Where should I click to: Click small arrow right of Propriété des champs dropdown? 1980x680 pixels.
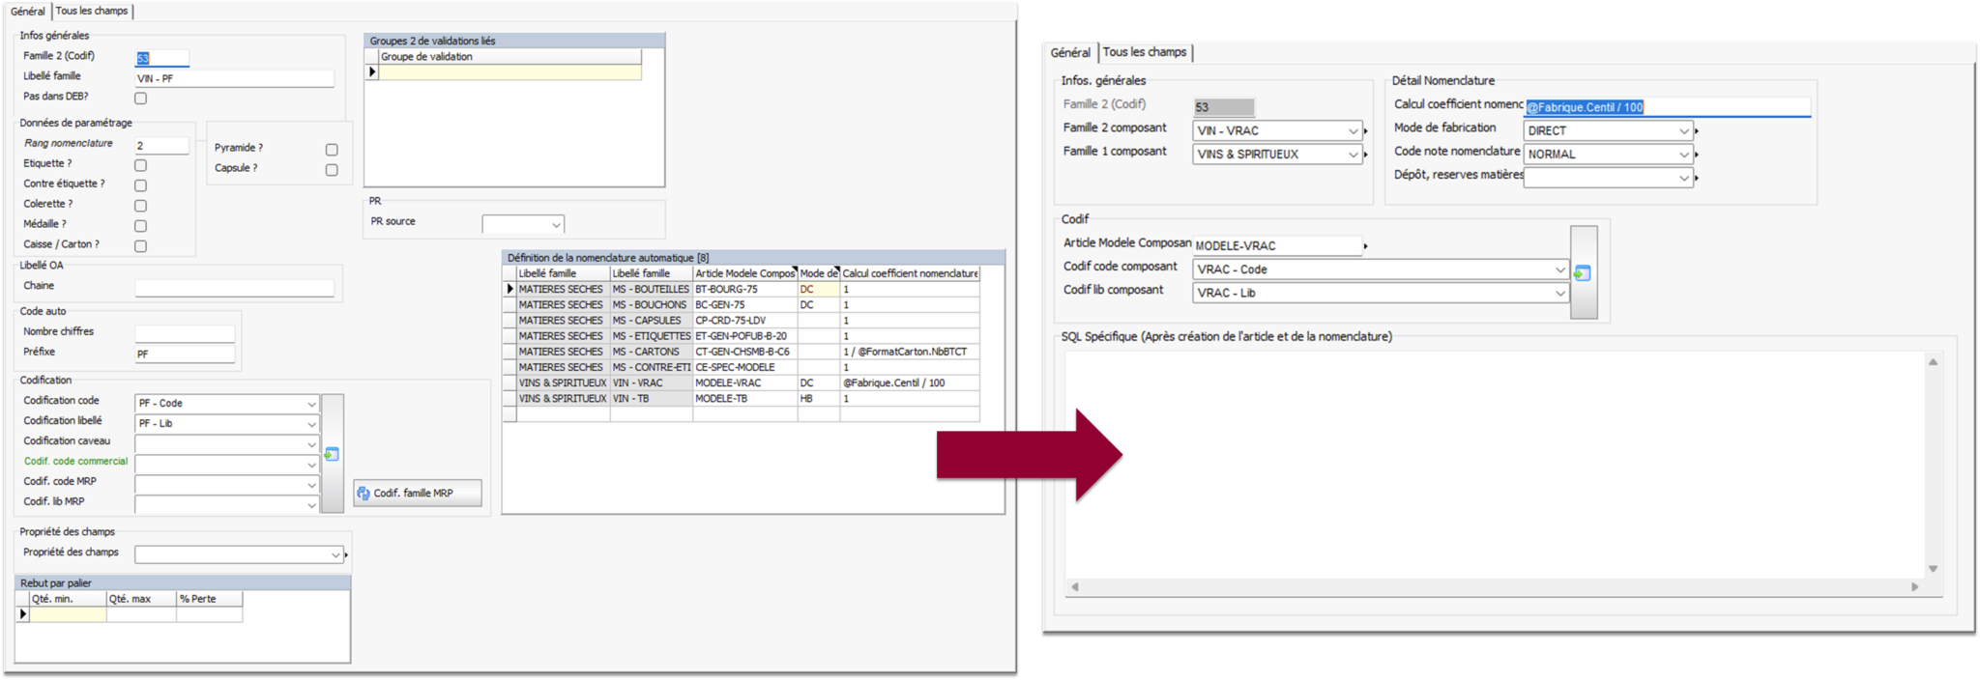pos(346,555)
